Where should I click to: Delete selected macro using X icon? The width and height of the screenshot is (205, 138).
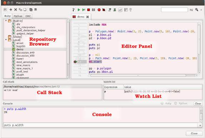point(16,10)
